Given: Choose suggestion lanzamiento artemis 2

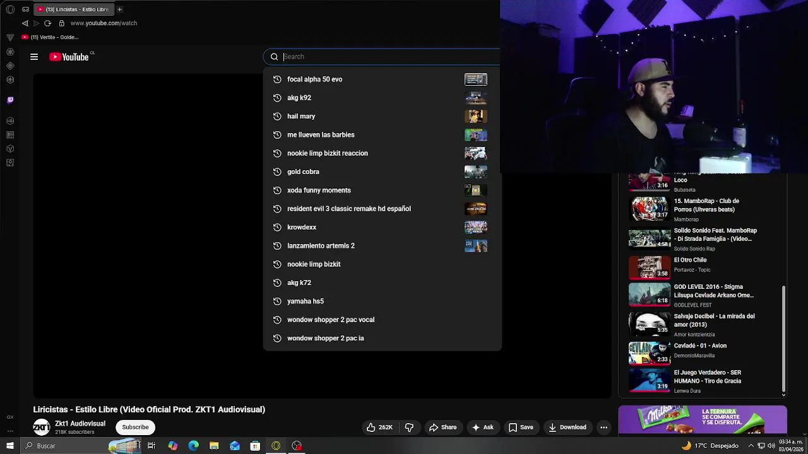Looking at the screenshot, I should coord(382,246).
